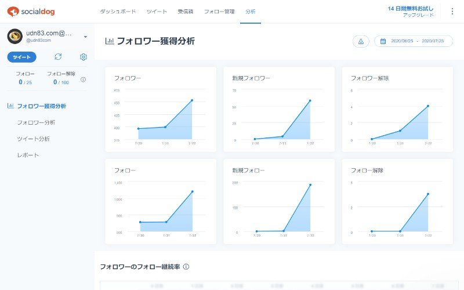Viewport: 464px width, 290px height.
Task: Click the 新規フォロー chart 7/22 data point
Action: point(310,185)
